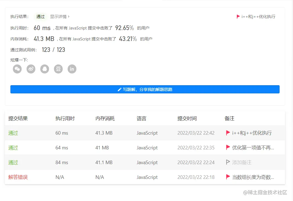Screen dimensions: 293x201
Task: Click note 当数组长度为奇数...
Action: 253,177
